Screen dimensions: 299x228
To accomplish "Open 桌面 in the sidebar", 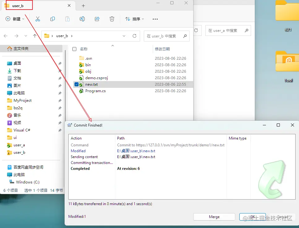I will (17, 63).
